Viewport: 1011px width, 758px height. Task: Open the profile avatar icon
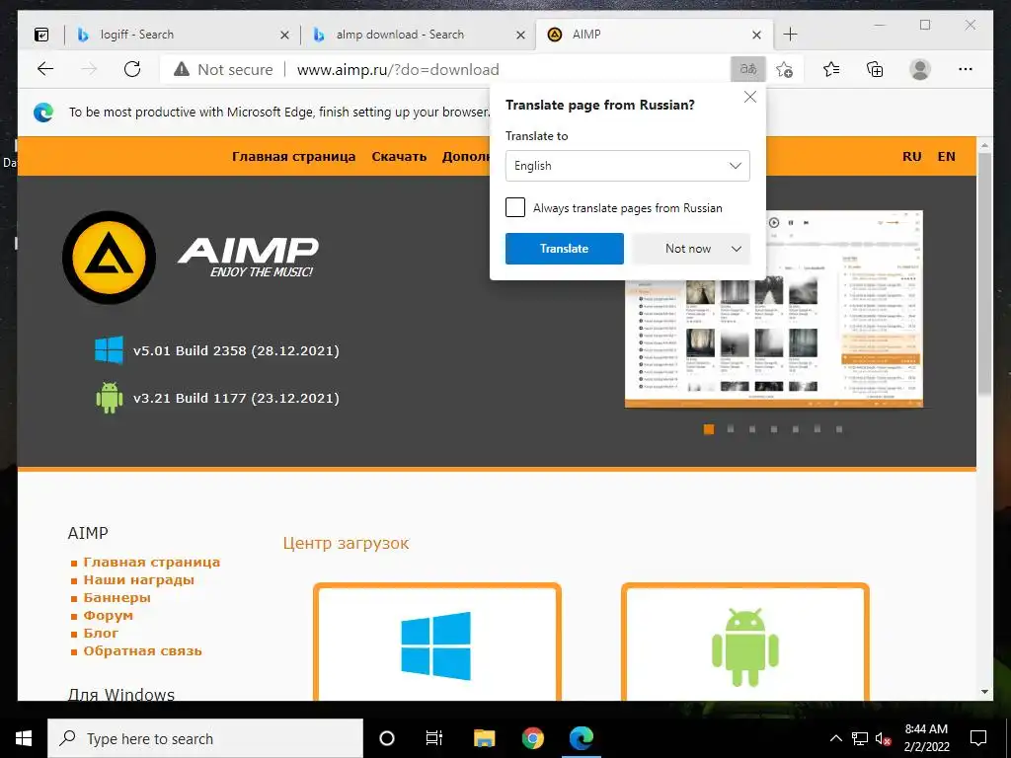pos(920,69)
